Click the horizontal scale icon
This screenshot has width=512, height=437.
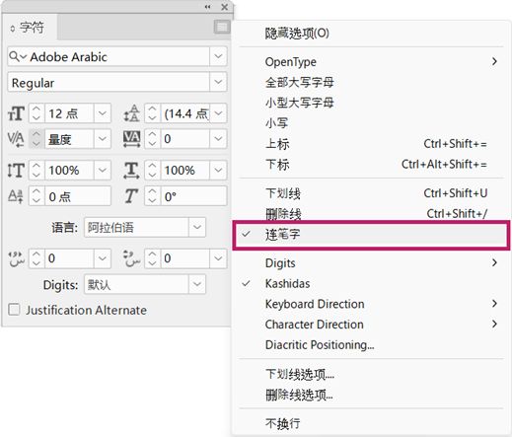coord(131,171)
